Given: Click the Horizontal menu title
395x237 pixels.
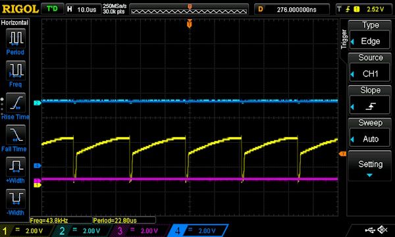Looking at the screenshot, I should [14, 22].
